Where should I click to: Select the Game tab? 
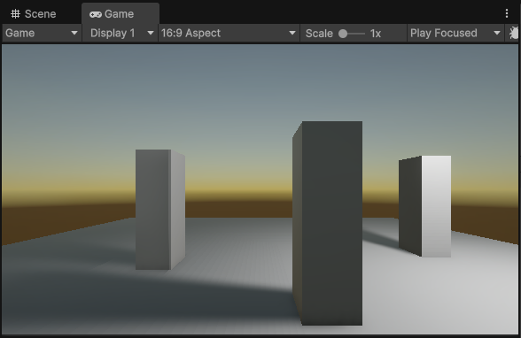click(x=121, y=14)
